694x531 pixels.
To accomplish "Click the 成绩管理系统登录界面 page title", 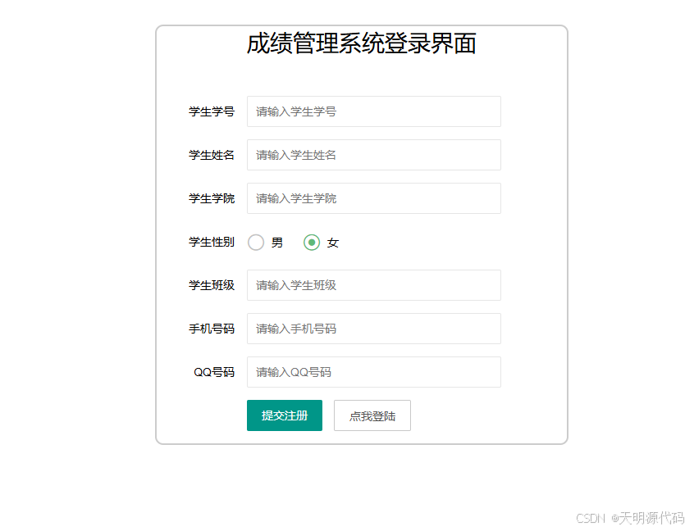I will tap(362, 44).
